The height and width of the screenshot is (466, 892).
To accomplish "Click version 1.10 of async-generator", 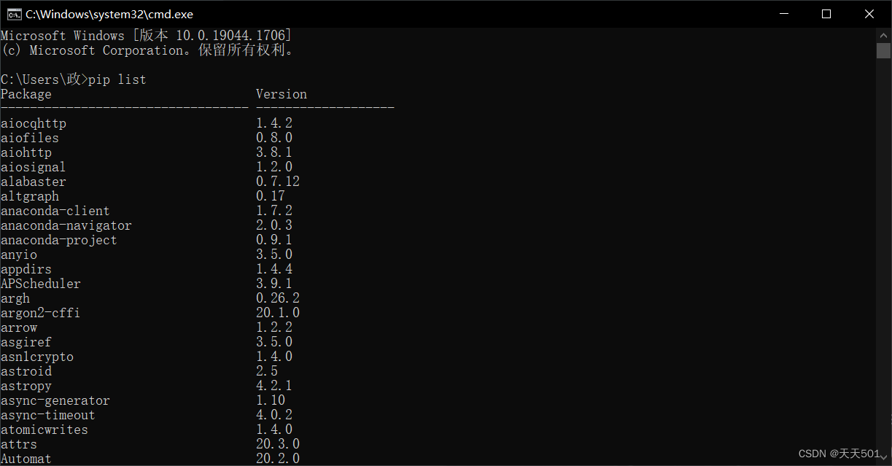I will [x=271, y=400].
